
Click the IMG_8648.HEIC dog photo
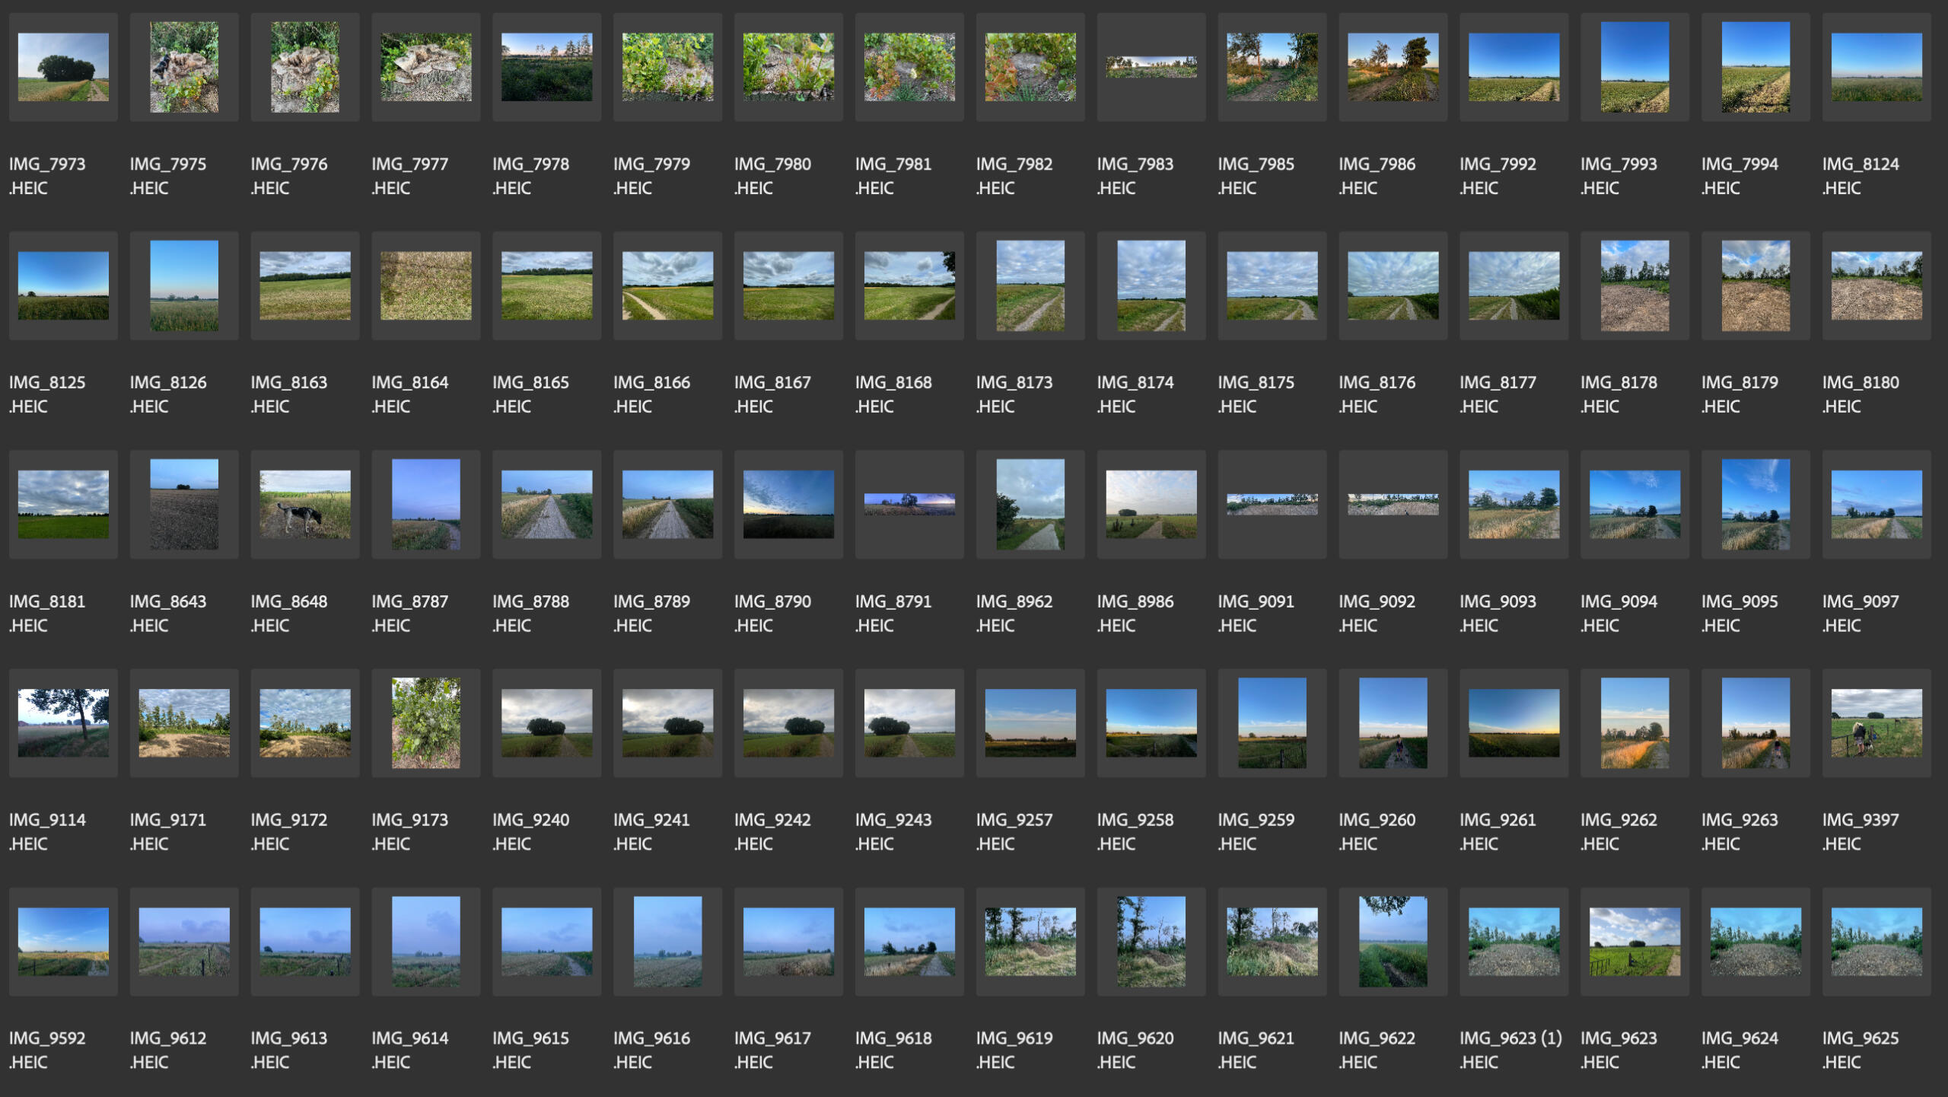pyautogui.click(x=305, y=504)
